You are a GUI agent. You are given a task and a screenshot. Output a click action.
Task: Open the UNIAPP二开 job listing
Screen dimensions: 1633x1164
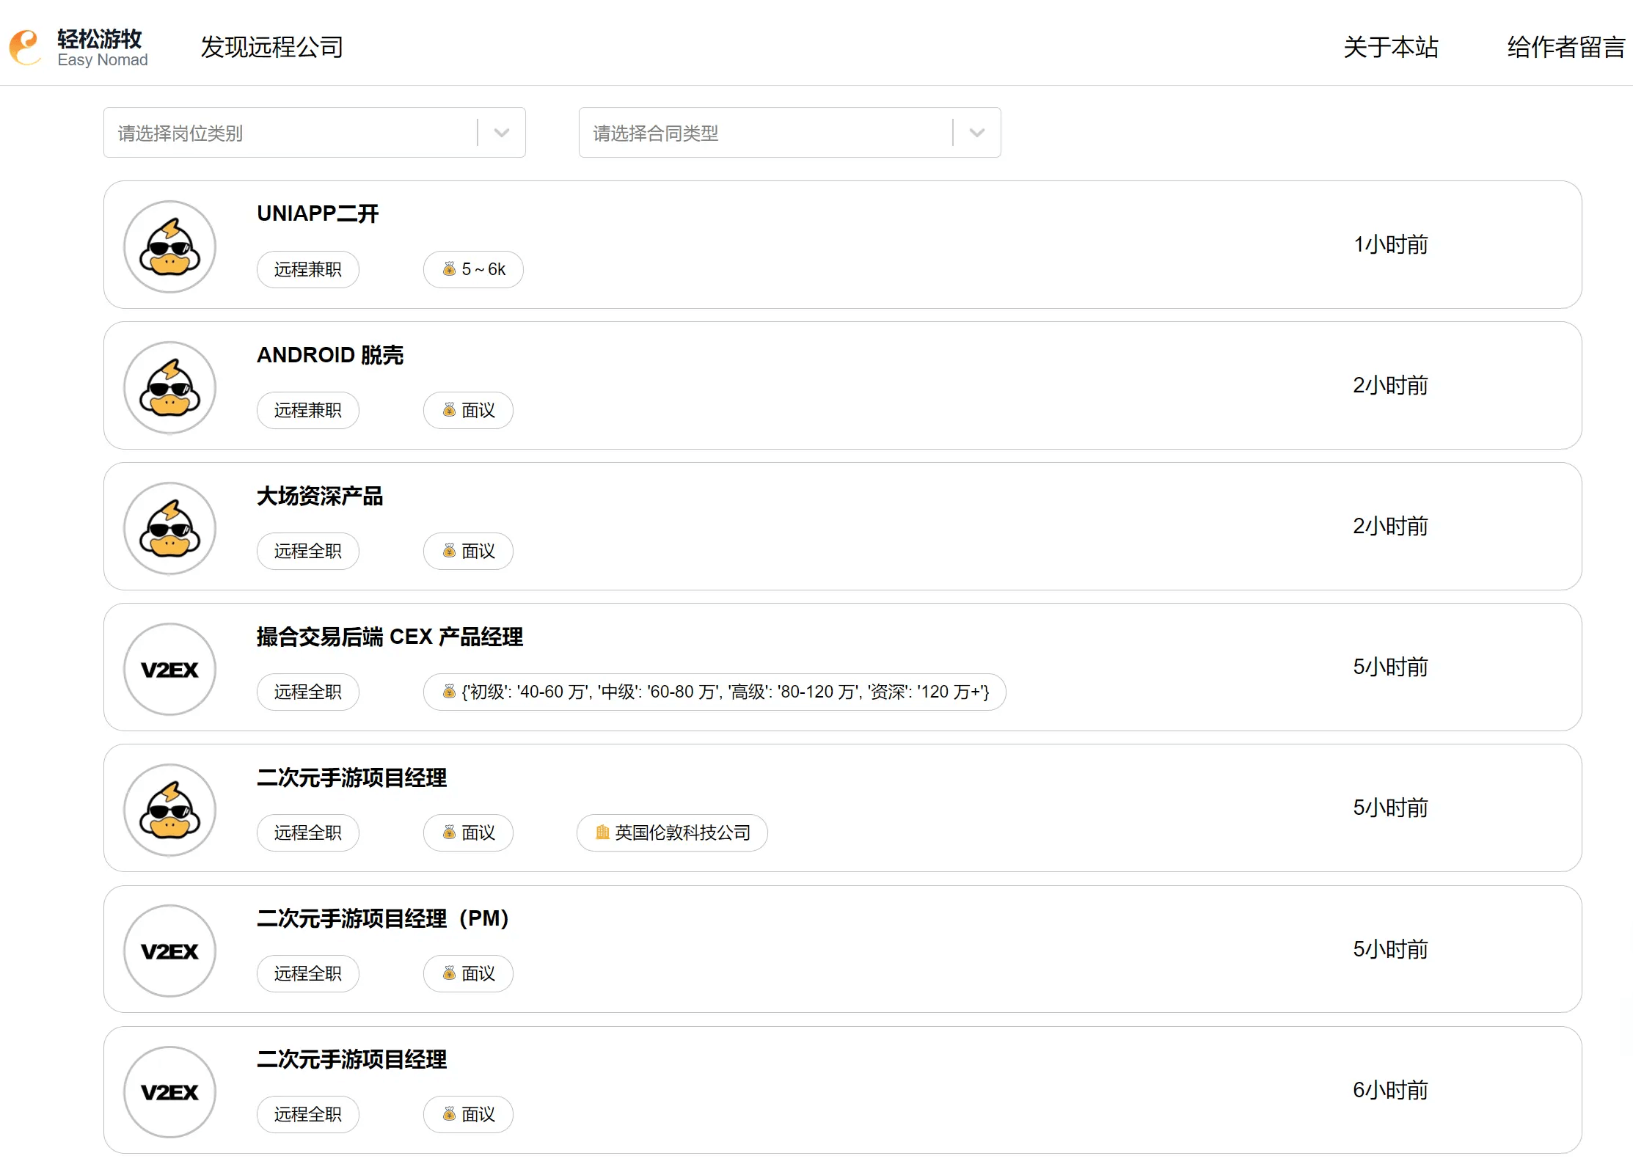318,213
